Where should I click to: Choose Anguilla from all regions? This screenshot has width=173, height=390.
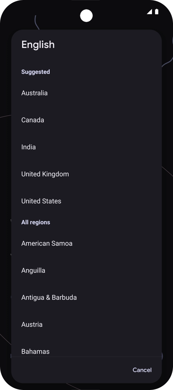(33, 270)
